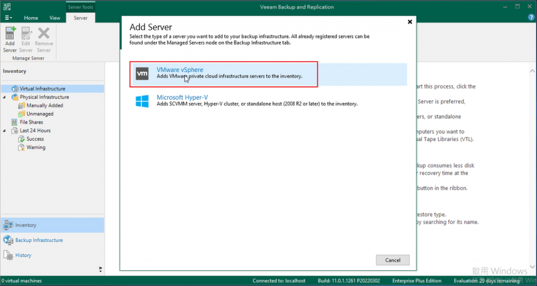
Task: Click the File Shares node icon
Action: 15,122
